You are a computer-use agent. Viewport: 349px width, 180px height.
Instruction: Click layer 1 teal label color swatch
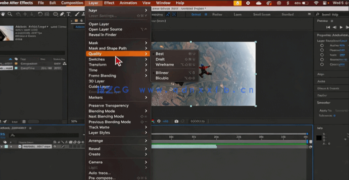tap(6, 146)
